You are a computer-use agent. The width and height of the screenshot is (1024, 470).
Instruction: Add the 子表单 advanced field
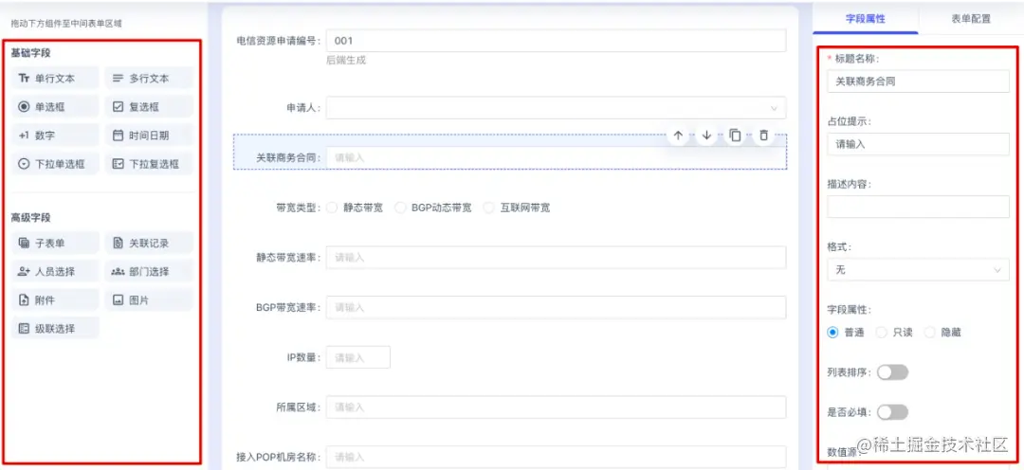[56, 243]
